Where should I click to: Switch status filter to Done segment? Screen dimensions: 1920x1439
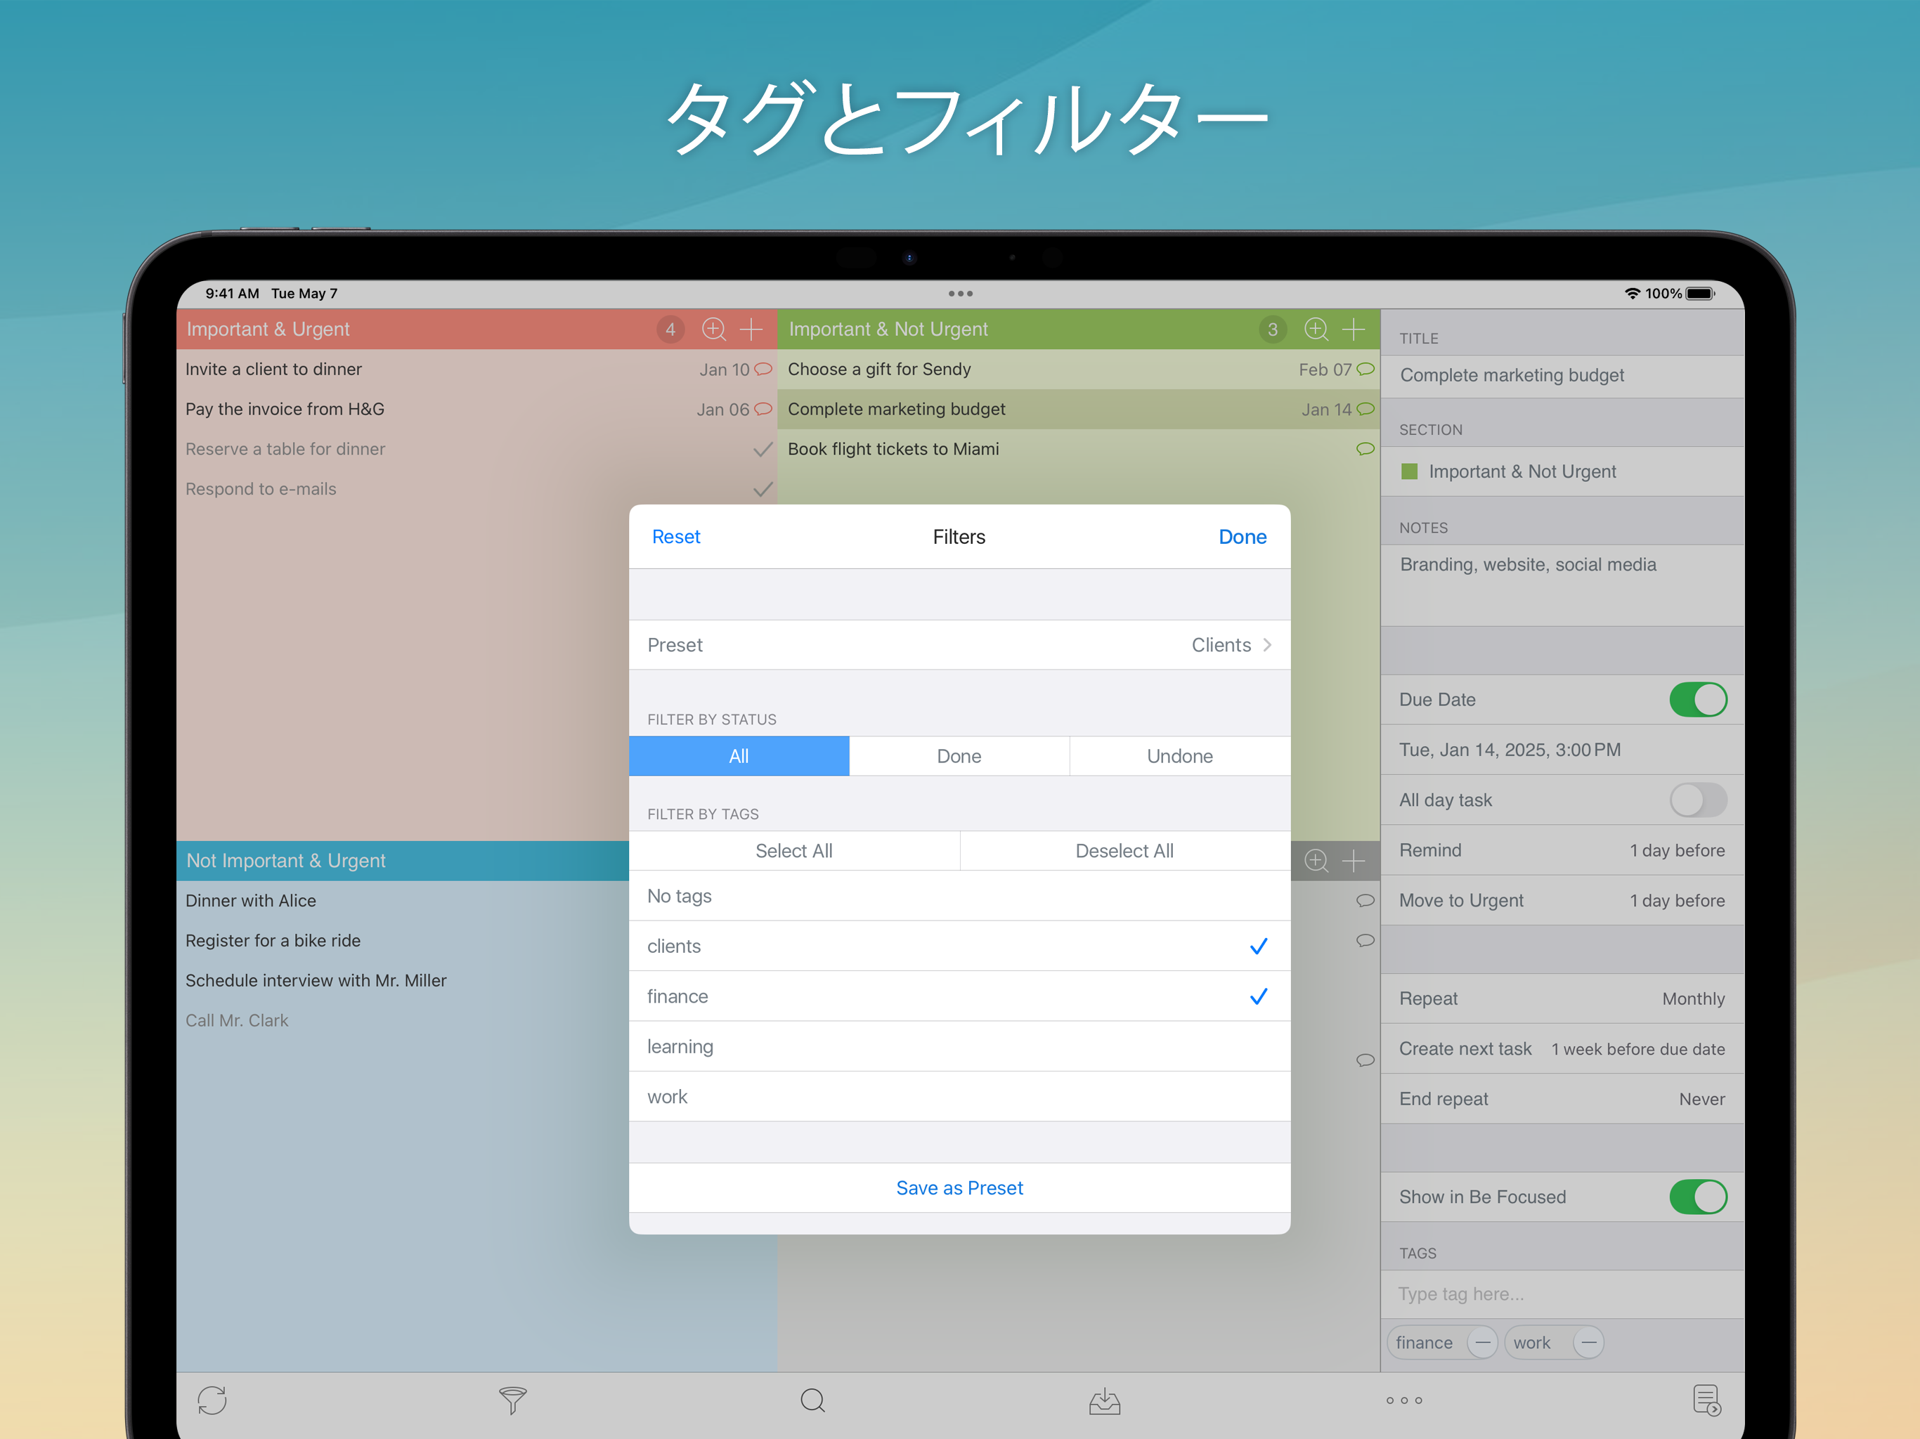pos(959,756)
